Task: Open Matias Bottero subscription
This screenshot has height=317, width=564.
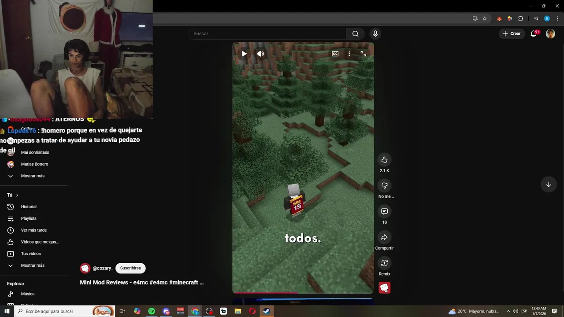Action: (x=33, y=164)
